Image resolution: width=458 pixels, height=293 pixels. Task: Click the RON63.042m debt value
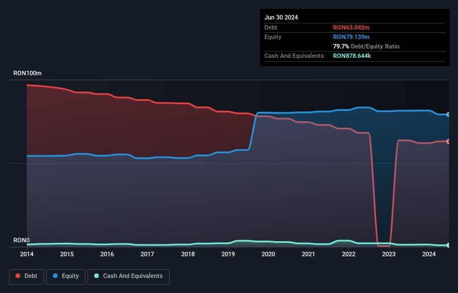click(x=351, y=27)
